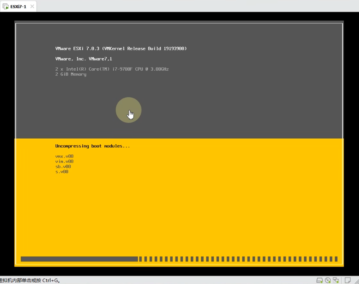Image resolution: width=359 pixels, height=284 pixels.
Task: Click the 'vmx.v00' module entry
Action: click(x=64, y=156)
